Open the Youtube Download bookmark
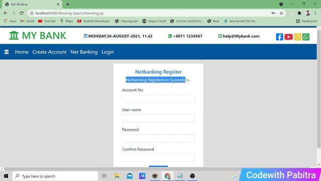The image size is (321, 181). [94, 21]
